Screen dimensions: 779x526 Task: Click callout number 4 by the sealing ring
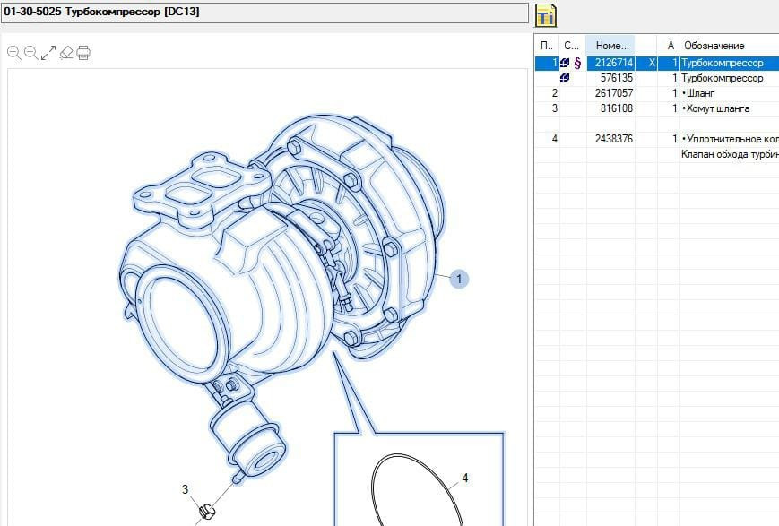tap(465, 478)
